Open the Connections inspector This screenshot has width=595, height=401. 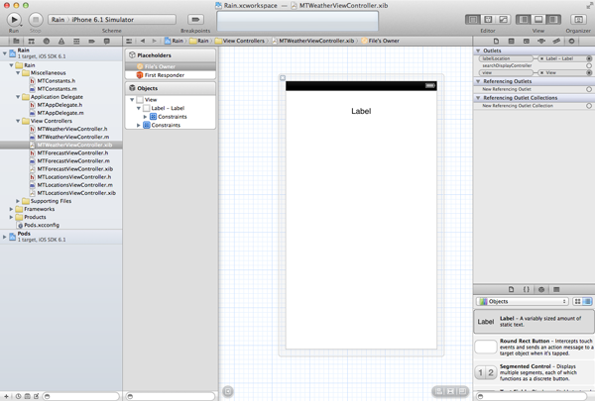point(572,41)
